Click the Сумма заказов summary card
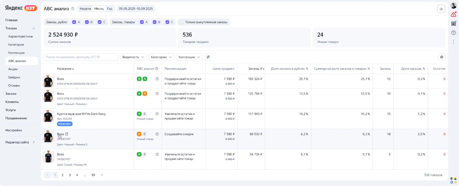 110,38
